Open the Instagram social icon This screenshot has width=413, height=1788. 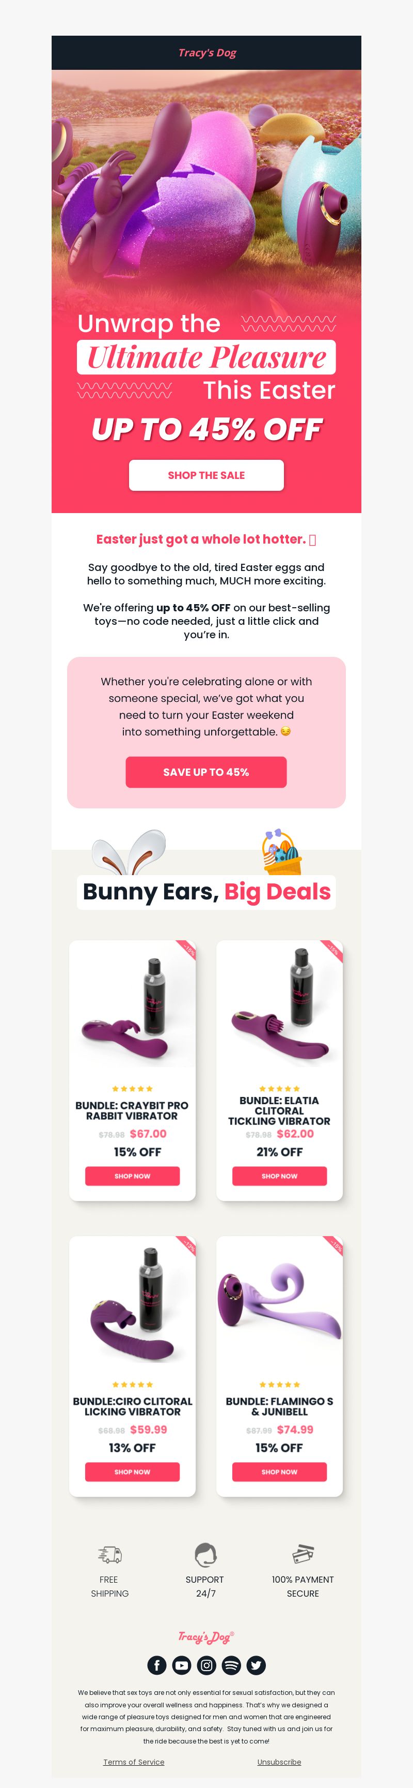pos(206,1664)
